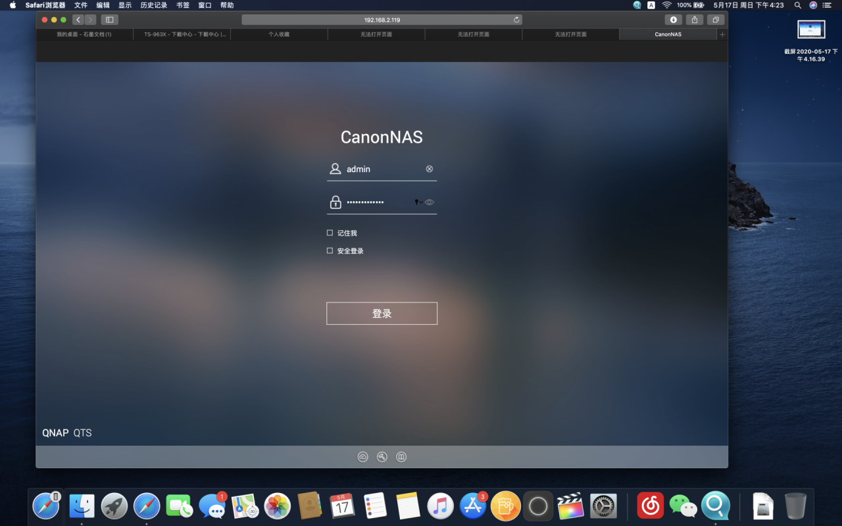Select the CanonNAS tab
Viewport: 842px width, 526px height.
(x=668, y=34)
